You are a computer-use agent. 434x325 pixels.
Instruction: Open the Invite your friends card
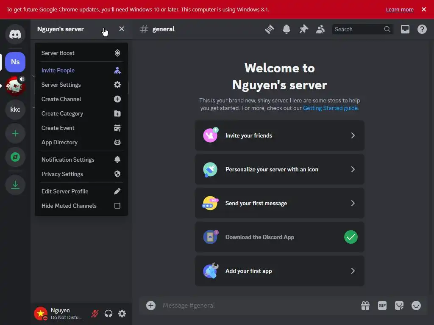point(280,135)
